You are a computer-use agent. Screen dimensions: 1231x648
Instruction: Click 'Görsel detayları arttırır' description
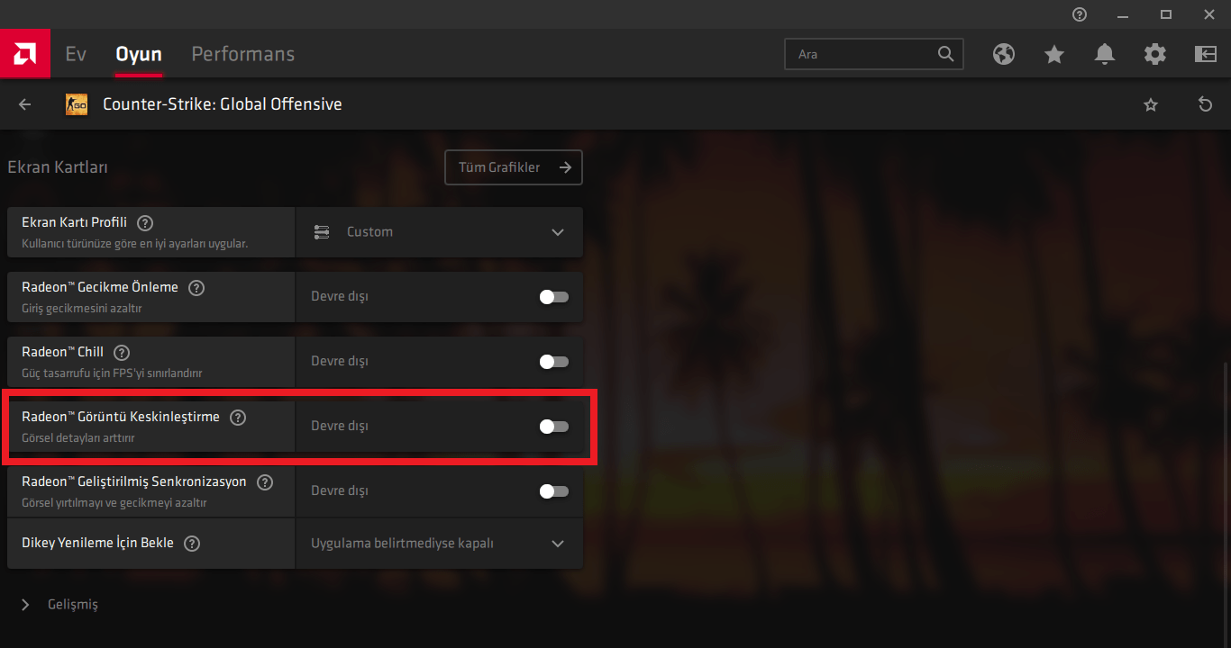coord(78,438)
